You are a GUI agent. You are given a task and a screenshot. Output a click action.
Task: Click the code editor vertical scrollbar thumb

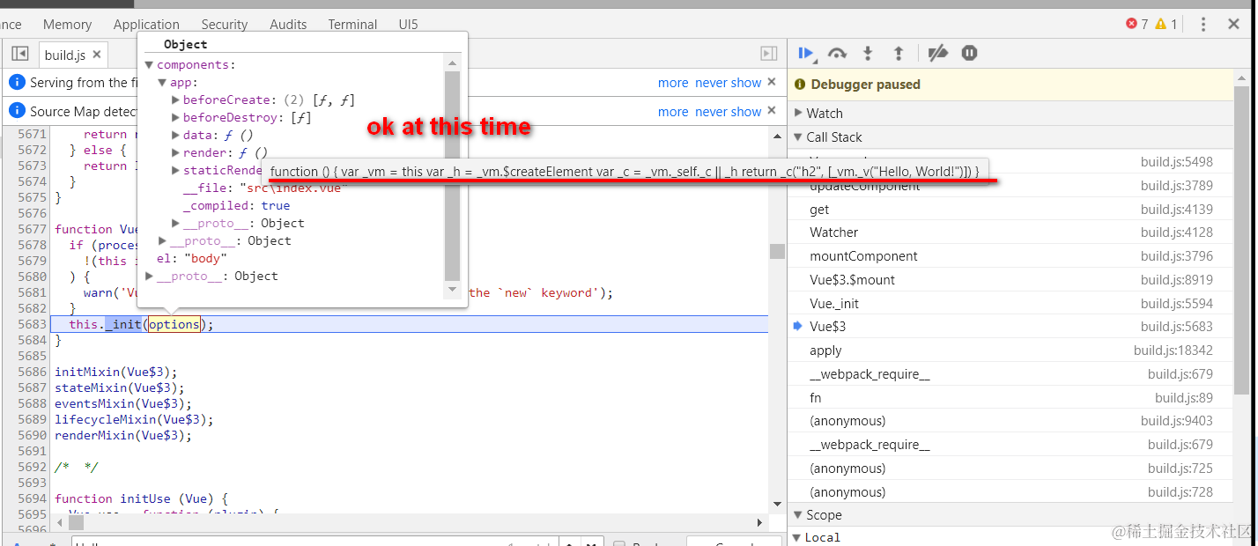coord(777,251)
